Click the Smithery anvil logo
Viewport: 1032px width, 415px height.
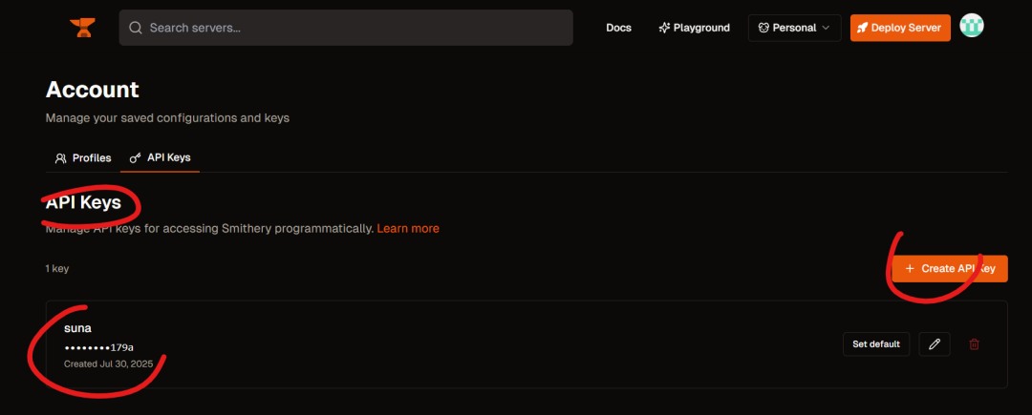[82, 28]
